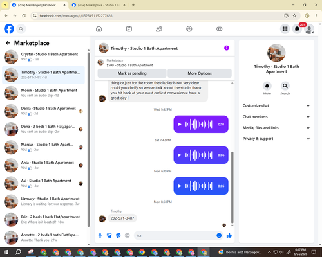Mute the conversation bell icon
This screenshot has height=257, width=322.
point(267,86)
